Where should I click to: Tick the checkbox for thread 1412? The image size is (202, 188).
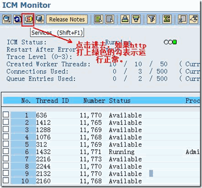[6, 122]
